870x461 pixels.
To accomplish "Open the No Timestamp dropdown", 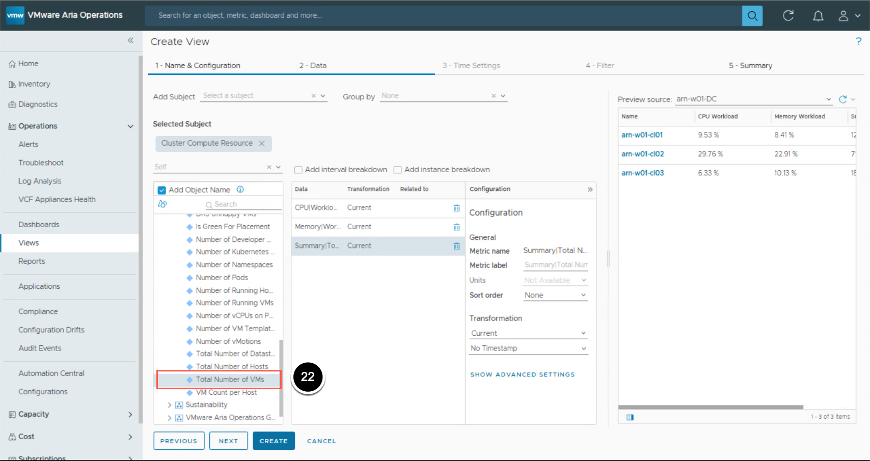I will coord(528,348).
